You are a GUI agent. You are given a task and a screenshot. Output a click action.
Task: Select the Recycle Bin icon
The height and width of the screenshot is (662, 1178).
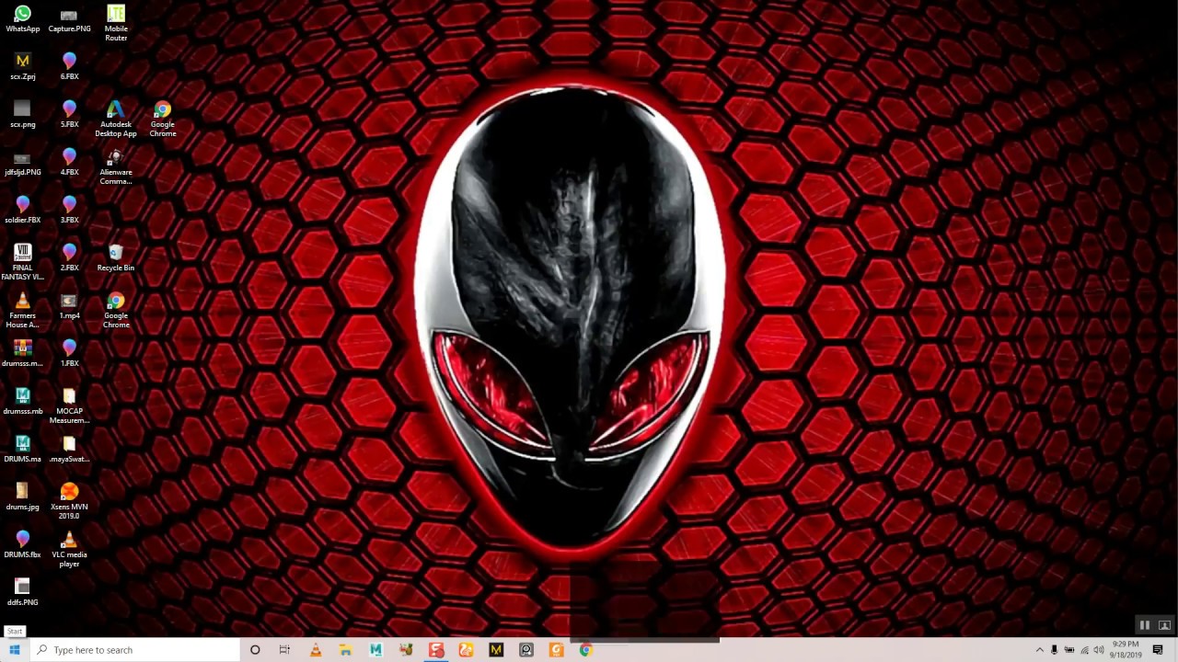point(116,258)
